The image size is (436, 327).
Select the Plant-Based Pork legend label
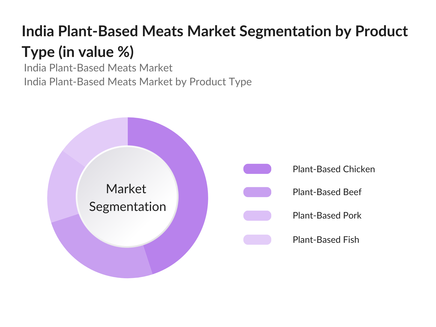pyautogui.click(x=327, y=216)
